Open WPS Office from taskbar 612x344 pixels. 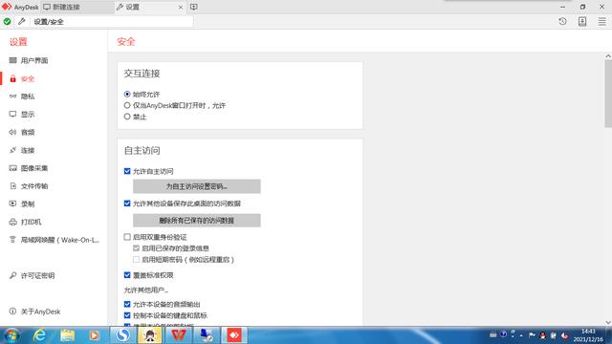[179, 335]
